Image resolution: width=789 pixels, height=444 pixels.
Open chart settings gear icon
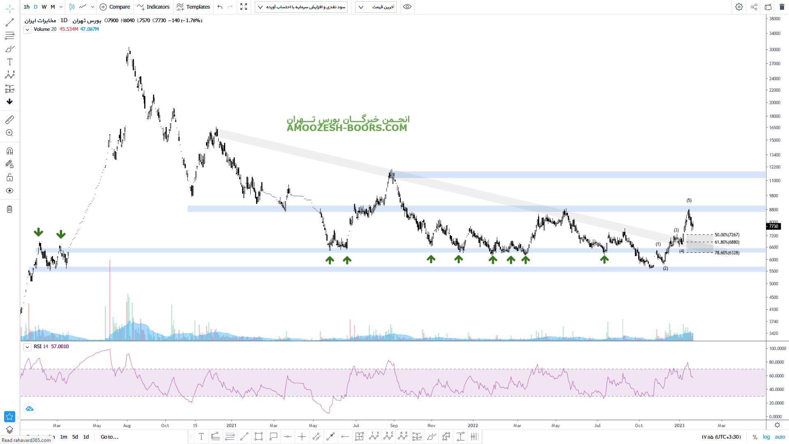coord(739,7)
